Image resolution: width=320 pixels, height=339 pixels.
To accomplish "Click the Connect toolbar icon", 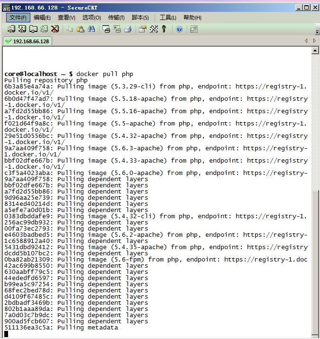I will coord(11,29).
